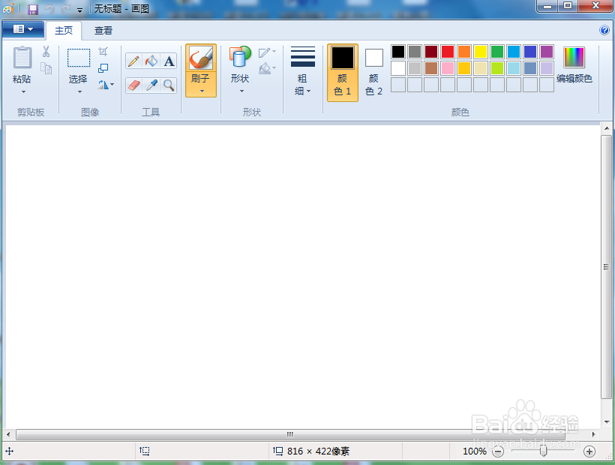Select the Pencil tool
615x465 pixels.
click(133, 61)
